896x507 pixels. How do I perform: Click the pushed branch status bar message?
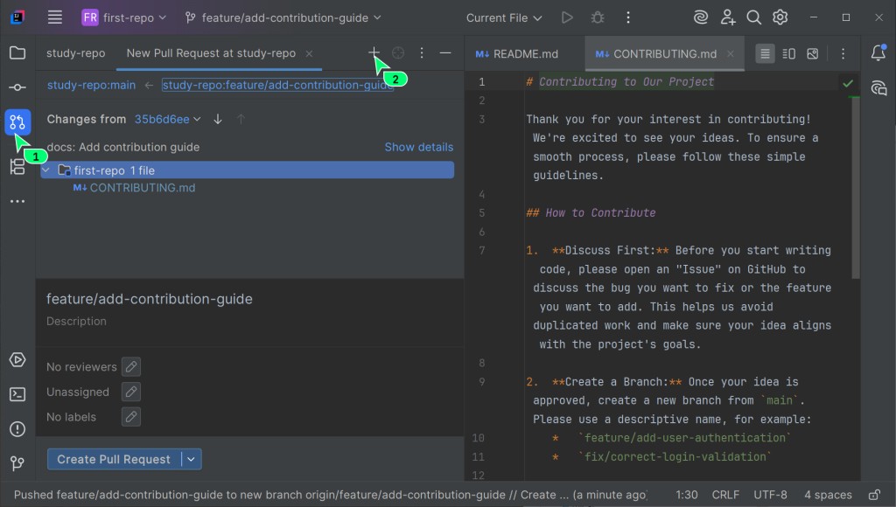[330, 495]
